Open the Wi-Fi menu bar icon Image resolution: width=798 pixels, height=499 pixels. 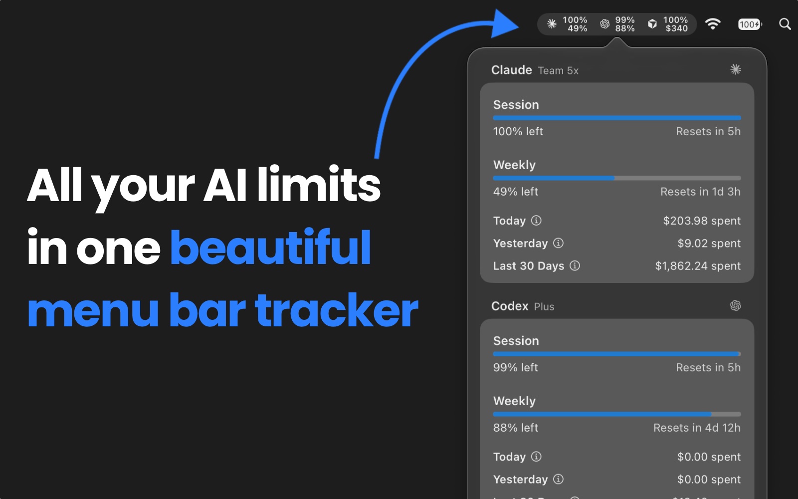point(713,23)
